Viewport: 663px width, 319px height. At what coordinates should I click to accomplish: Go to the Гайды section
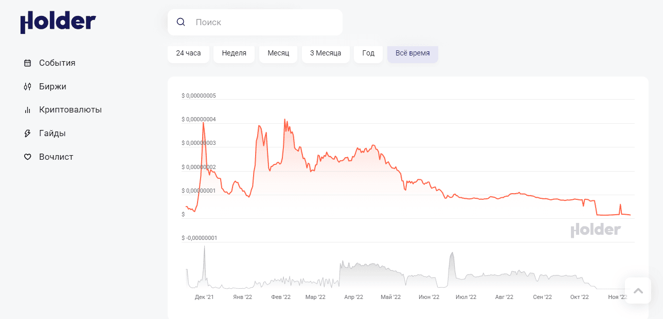pyautogui.click(x=52, y=134)
